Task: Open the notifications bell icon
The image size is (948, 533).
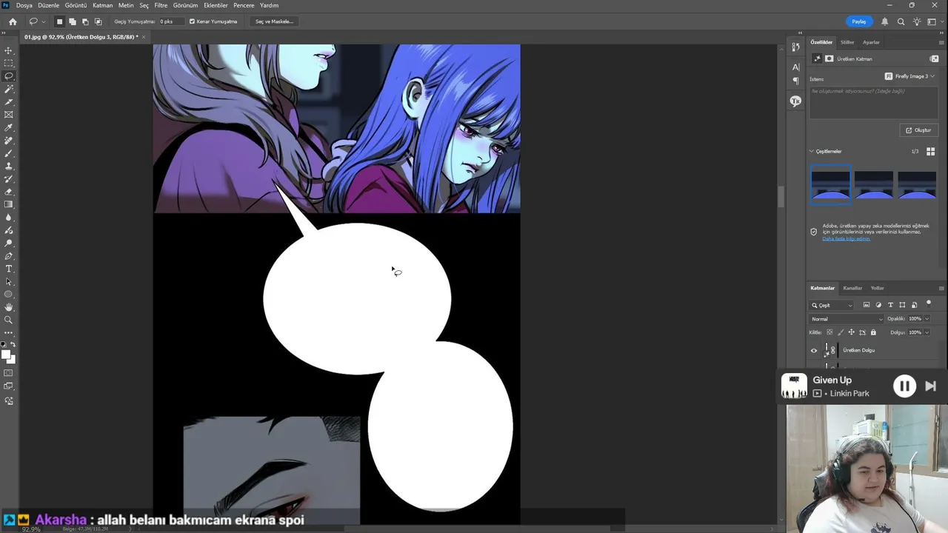Action: [x=884, y=21]
